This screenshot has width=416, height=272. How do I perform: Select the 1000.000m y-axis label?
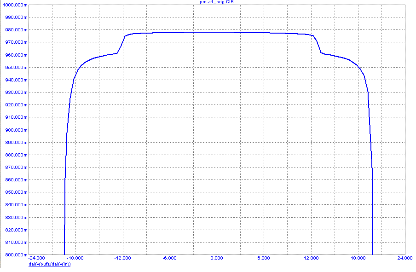[x=15, y=5]
